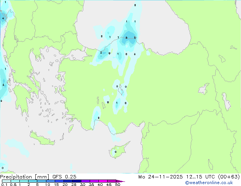The width and height of the screenshot is (241, 186).
Task: Click the "50" legend scale label
Action: pyautogui.click(x=117, y=184)
